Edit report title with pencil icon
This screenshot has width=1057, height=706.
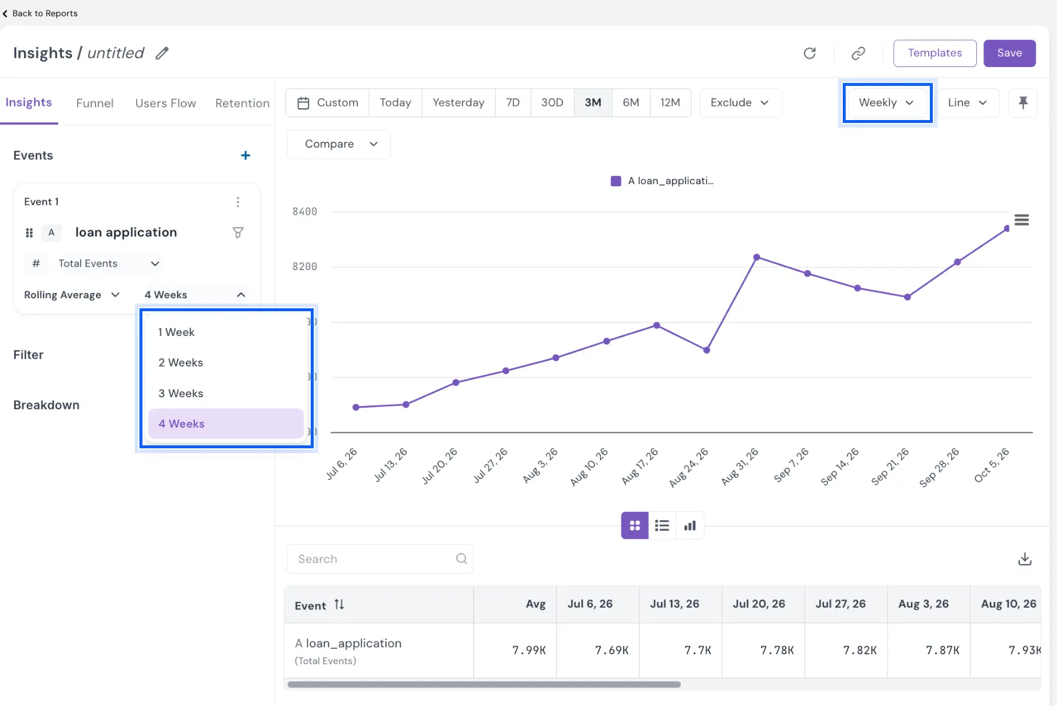click(x=162, y=54)
